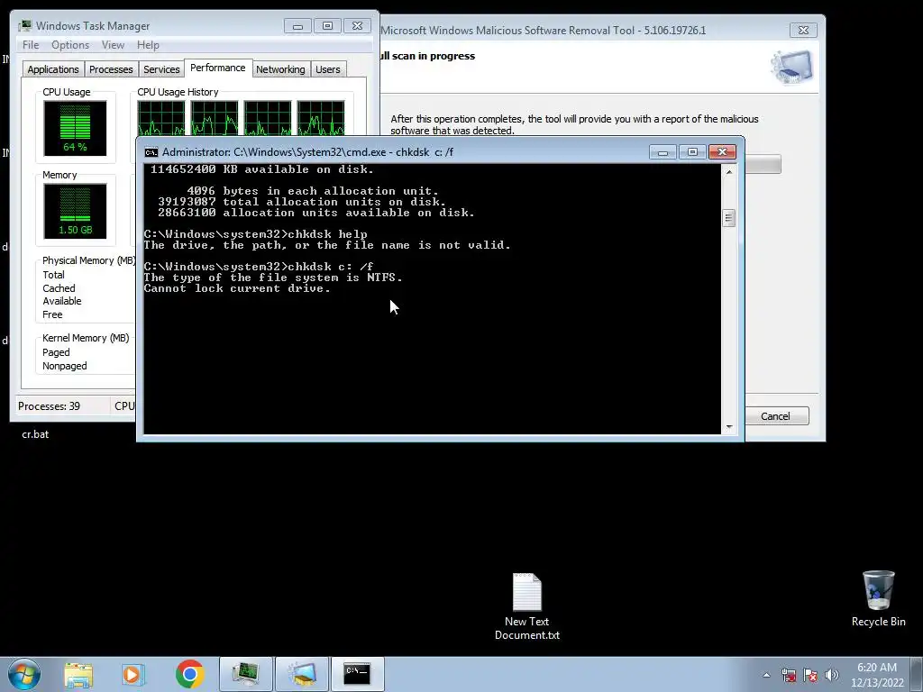This screenshot has width=923, height=692.
Task: Click the Memory 1.50 GB meter
Action: [75, 211]
